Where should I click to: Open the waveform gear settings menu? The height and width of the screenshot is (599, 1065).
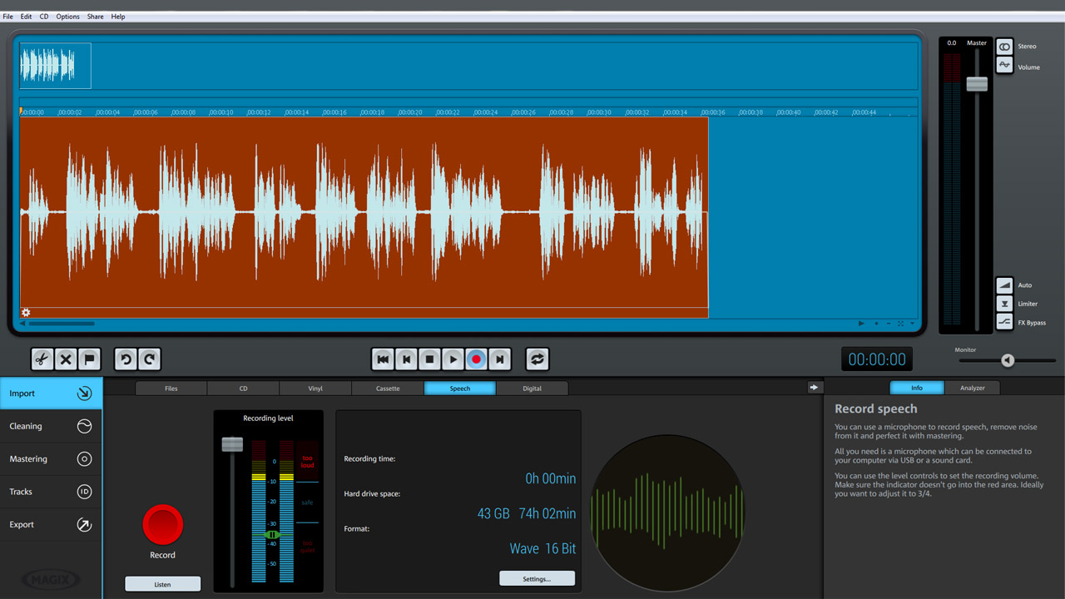(26, 313)
